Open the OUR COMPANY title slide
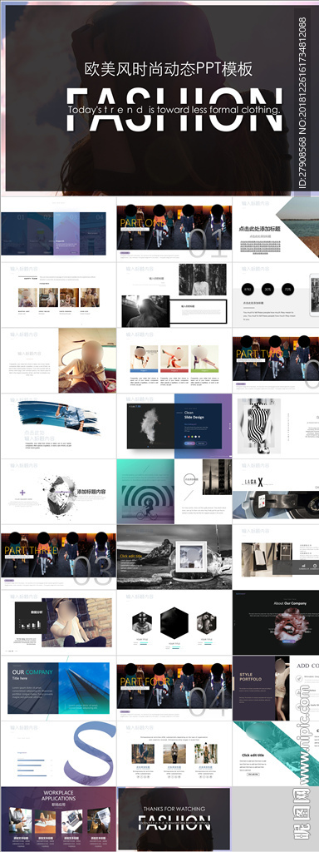Image resolution: width=319 pixels, height=852 pixels. (x=58, y=687)
